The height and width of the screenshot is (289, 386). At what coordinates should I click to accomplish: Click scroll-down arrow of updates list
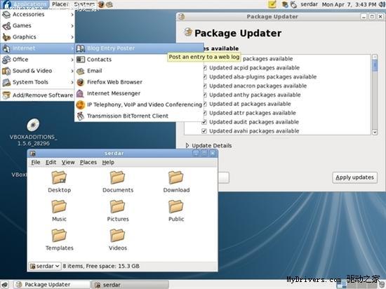pyautogui.click(x=375, y=132)
